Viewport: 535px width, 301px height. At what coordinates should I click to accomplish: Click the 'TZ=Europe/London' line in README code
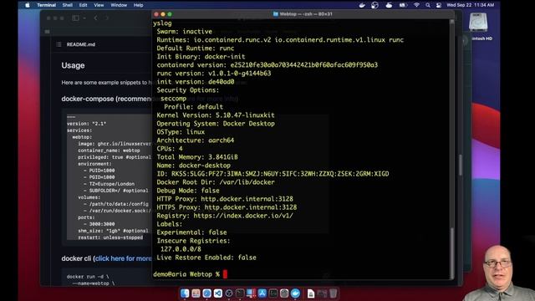pos(112,184)
